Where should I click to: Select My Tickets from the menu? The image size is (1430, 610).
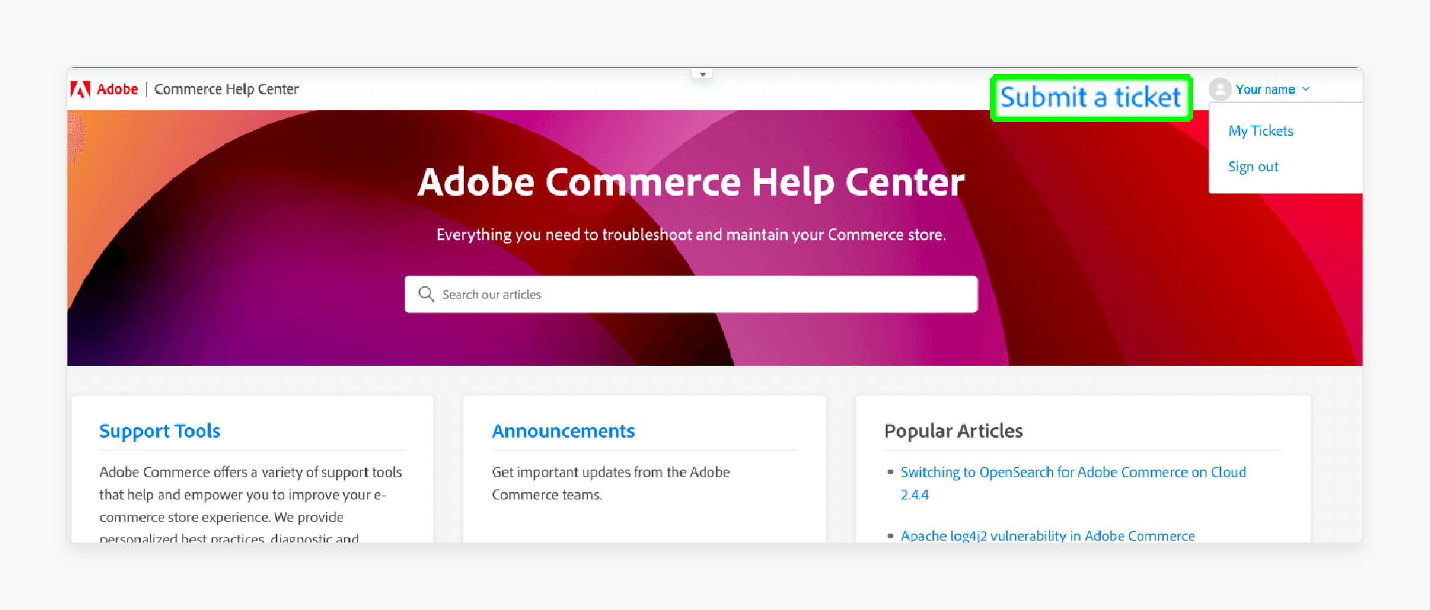click(1261, 130)
